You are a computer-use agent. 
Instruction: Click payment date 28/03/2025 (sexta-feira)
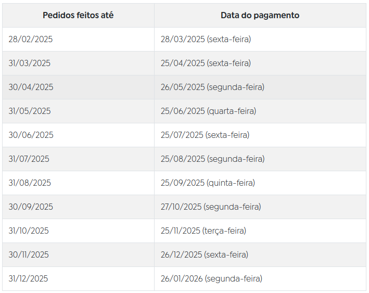click(206, 40)
